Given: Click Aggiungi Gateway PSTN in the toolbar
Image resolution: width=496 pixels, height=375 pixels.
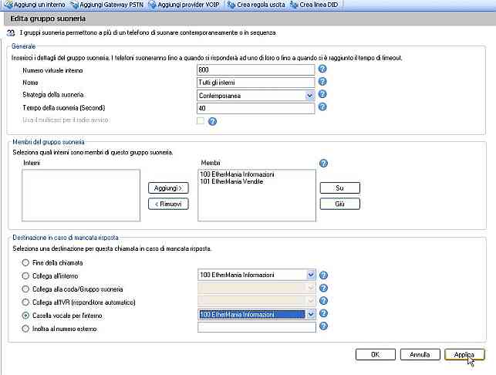Looking at the screenshot, I should 113,5.
